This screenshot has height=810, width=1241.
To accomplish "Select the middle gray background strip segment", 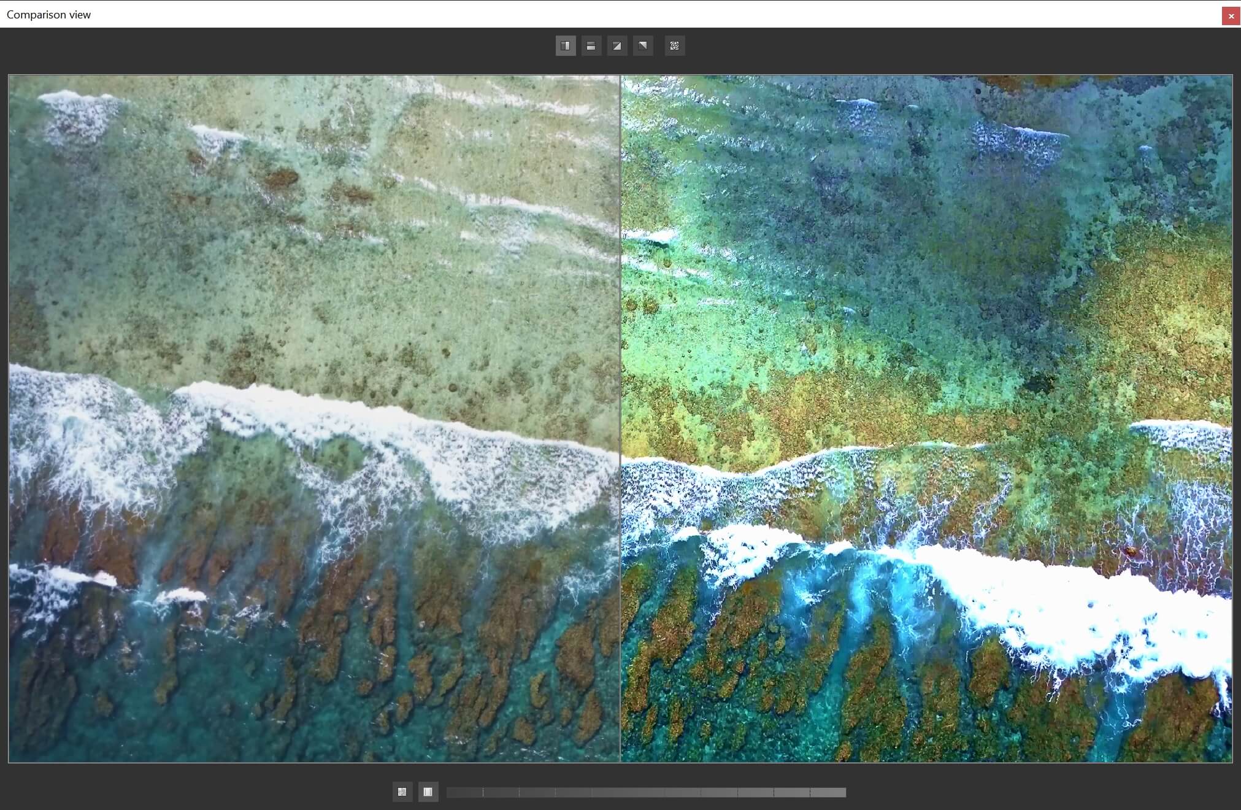I will click(x=646, y=793).
